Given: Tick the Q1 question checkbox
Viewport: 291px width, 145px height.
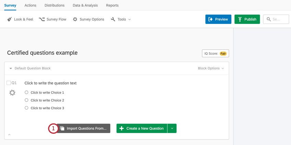Looking at the screenshot, I should tap(9, 83).
